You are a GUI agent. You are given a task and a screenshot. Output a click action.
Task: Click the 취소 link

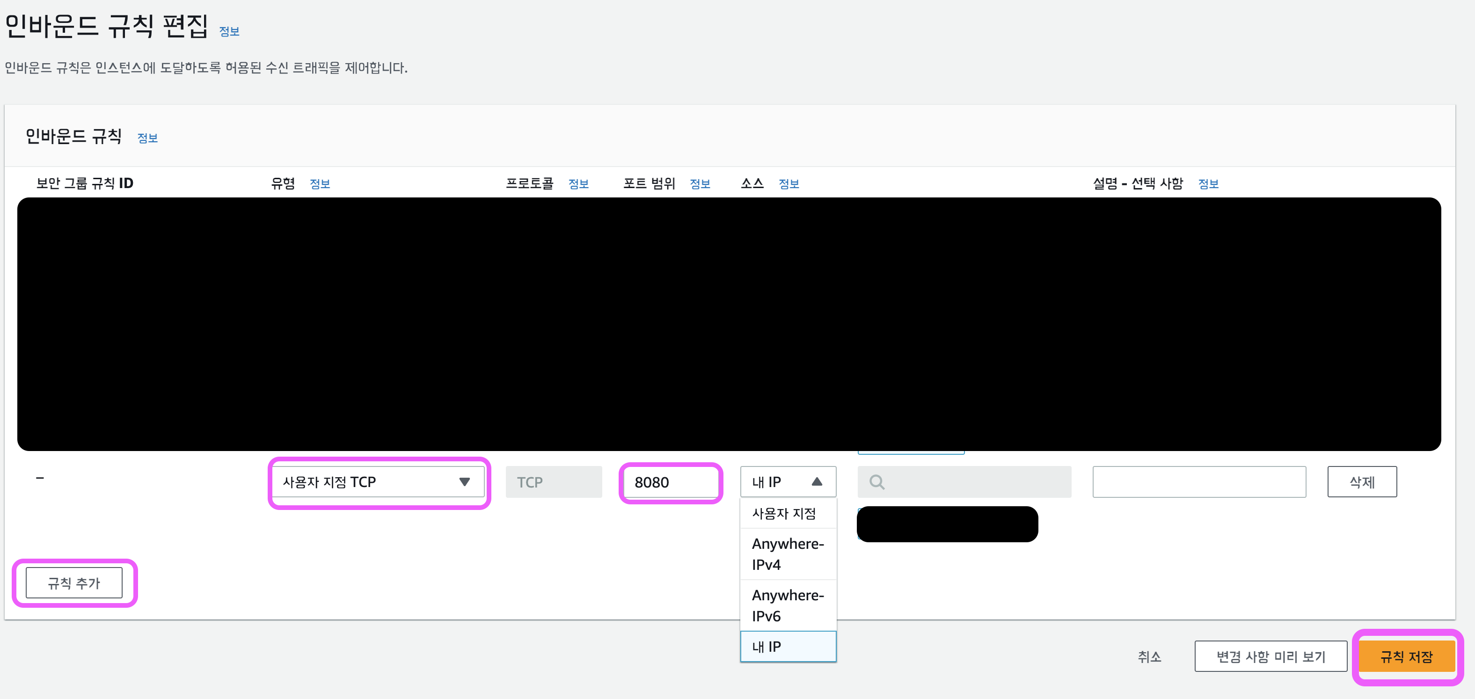1149,656
